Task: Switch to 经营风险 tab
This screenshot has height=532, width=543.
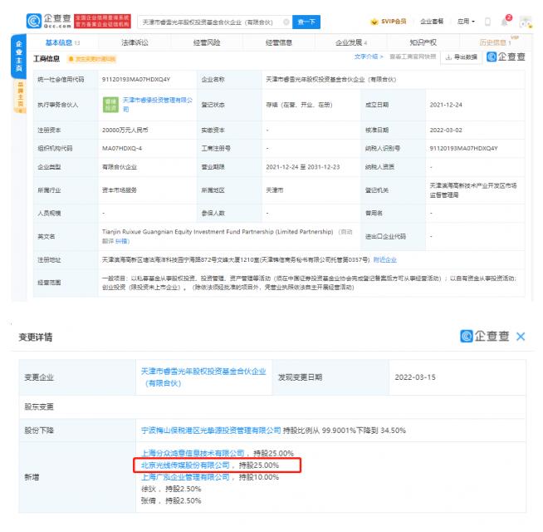Action: click(x=207, y=42)
